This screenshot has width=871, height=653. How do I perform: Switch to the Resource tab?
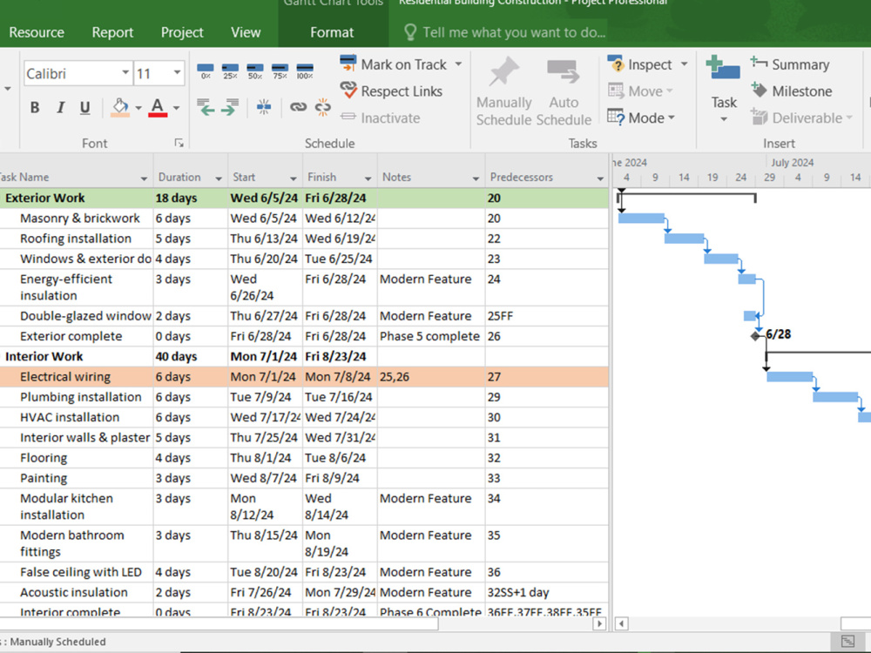pyautogui.click(x=37, y=33)
